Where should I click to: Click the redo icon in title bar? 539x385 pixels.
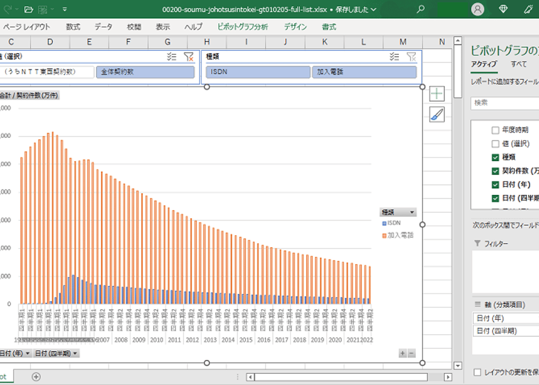9,9
